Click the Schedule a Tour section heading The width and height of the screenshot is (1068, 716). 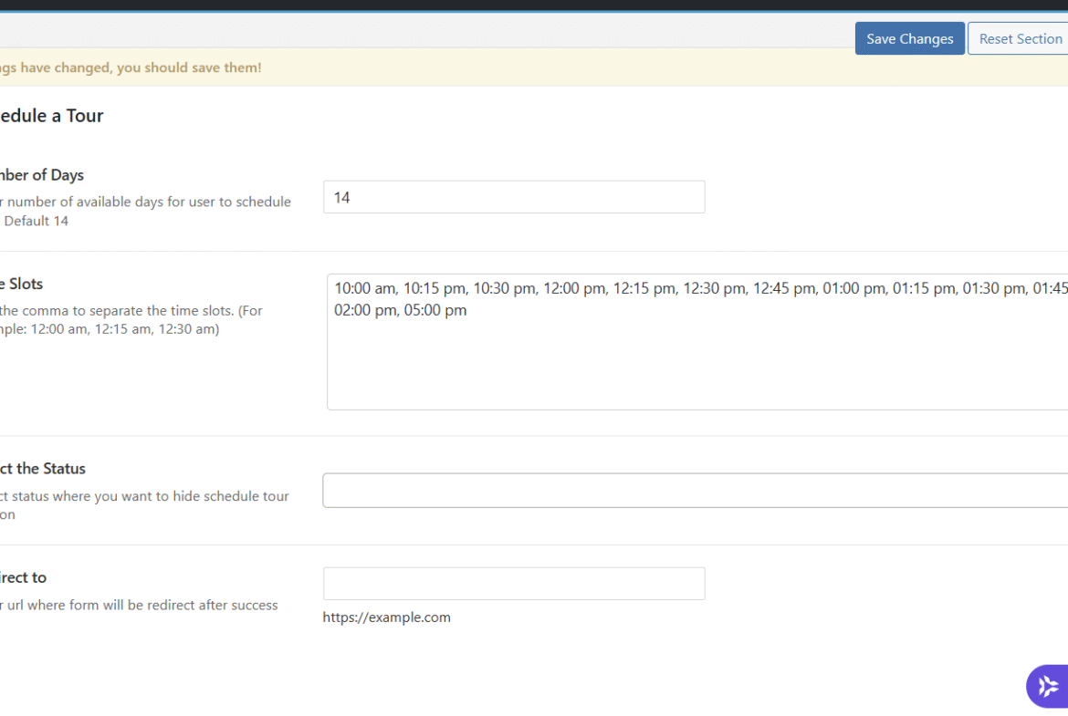click(x=52, y=116)
